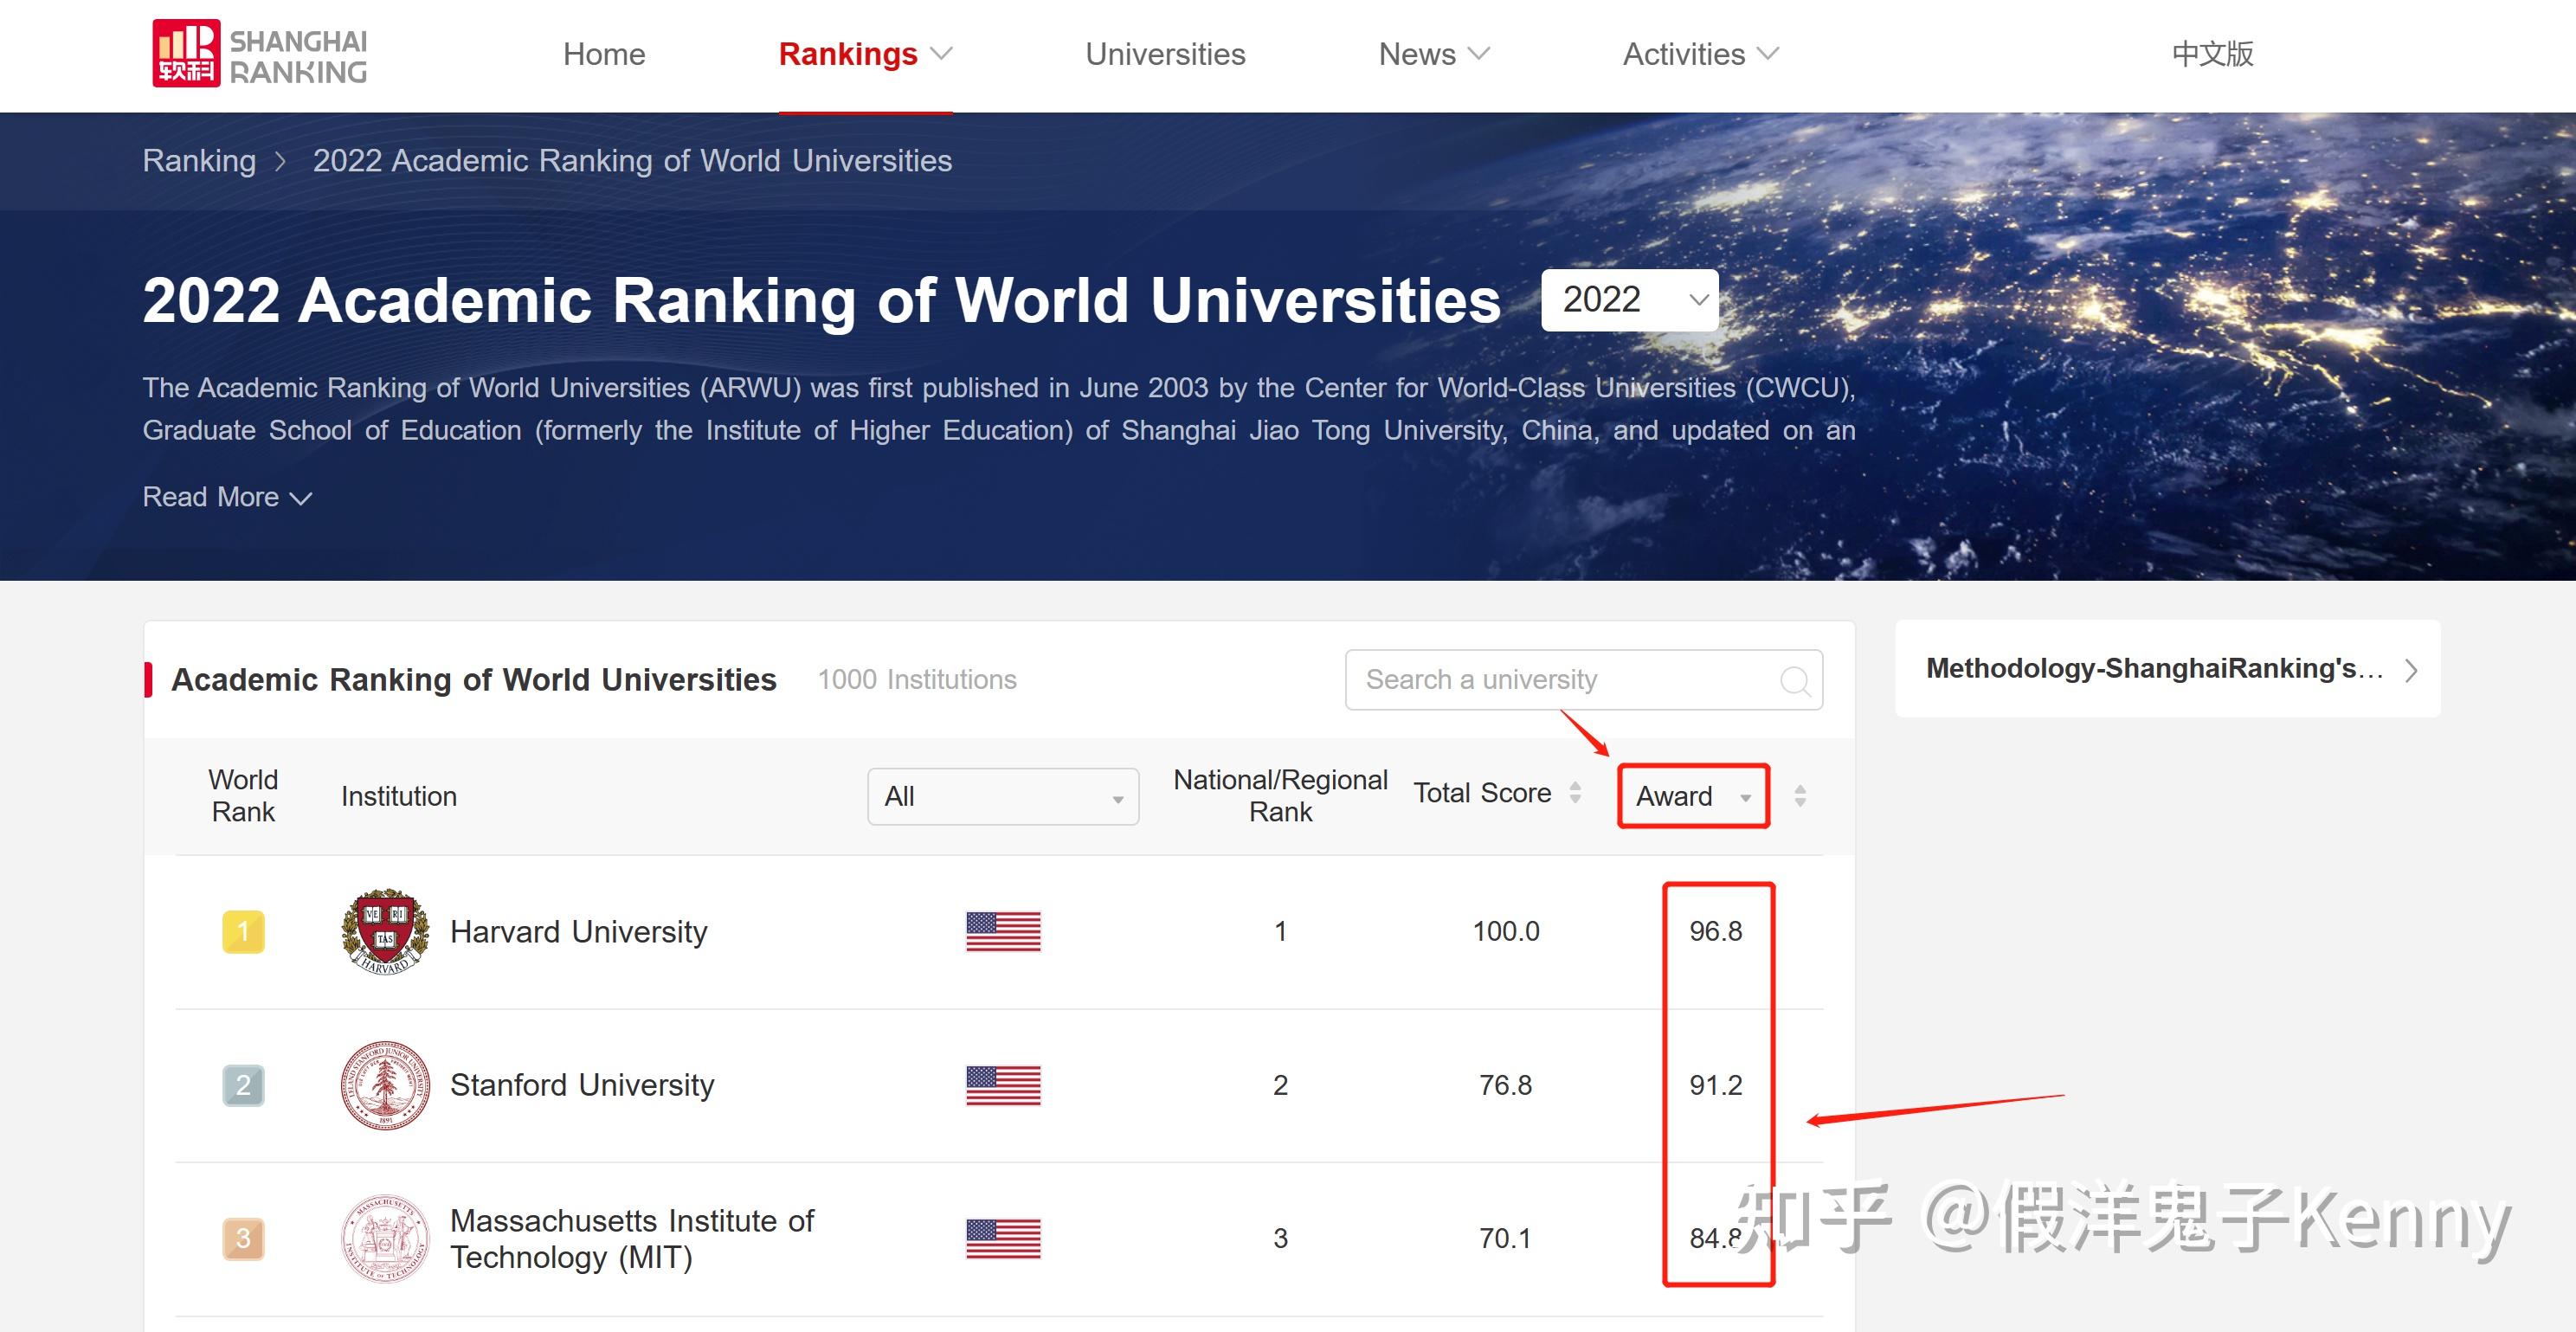
Task: Click the Ranking breadcrumb link
Action: pyautogui.click(x=199, y=160)
